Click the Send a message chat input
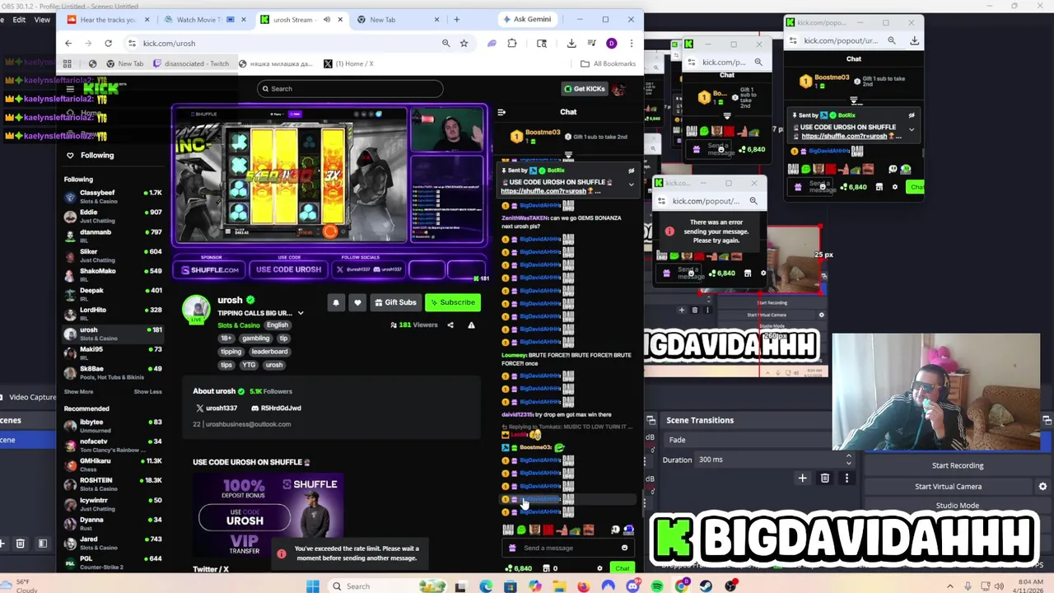Viewport: 1054px width, 593px height. (x=568, y=548)
